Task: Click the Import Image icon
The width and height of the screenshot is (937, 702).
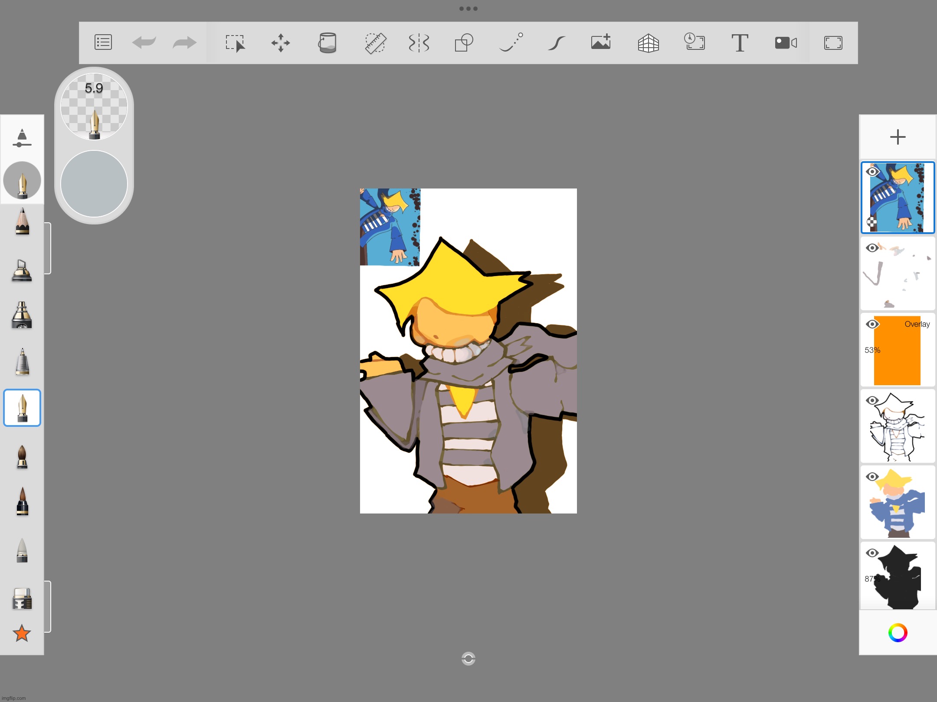Action: pyautogui.click(x=601, y=43)
